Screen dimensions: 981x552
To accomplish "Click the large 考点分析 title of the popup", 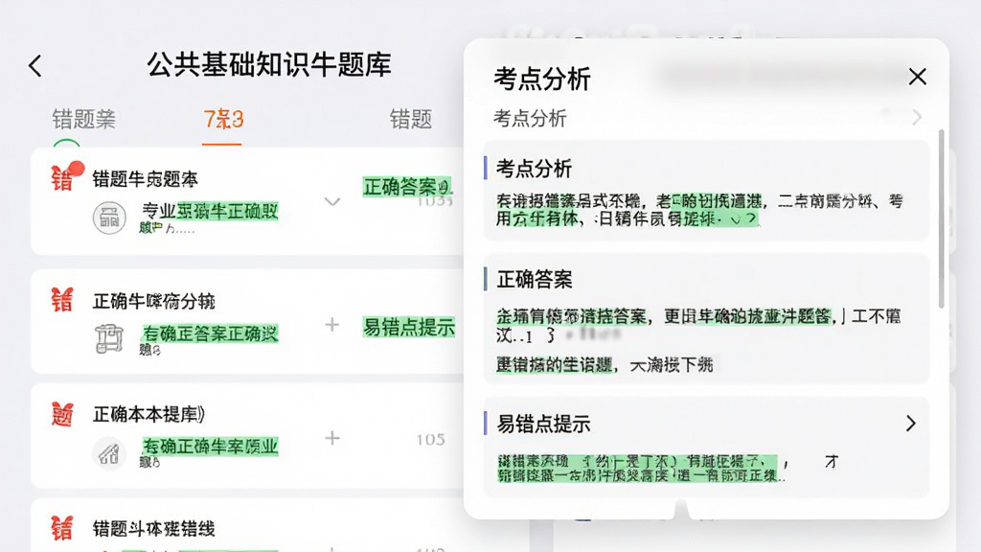I will [542, 79].
